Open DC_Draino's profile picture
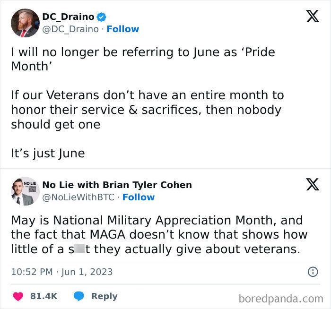 click(x=25, y=23)
